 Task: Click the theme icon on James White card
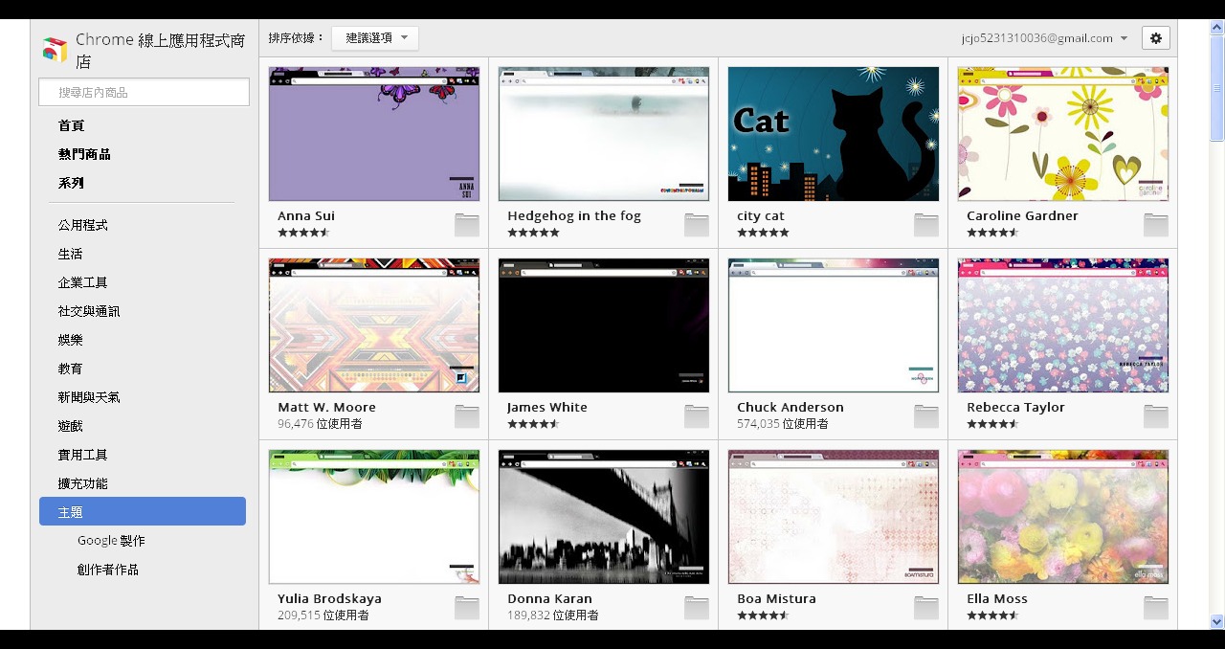[697, 416]
